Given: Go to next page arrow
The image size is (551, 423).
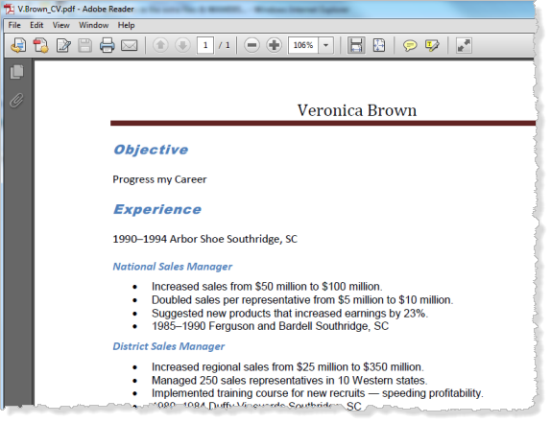Looking at the screenshot, I should pyautogui.click(x=182, y=45).
